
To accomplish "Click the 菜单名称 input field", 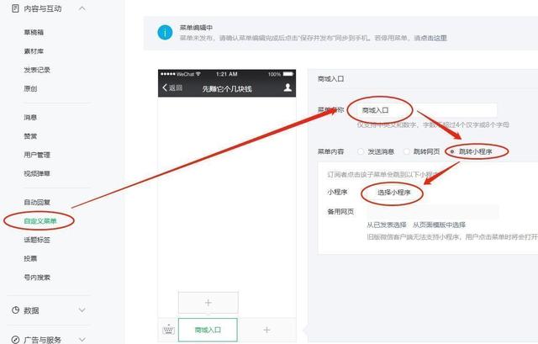I will tap(426, 110).
